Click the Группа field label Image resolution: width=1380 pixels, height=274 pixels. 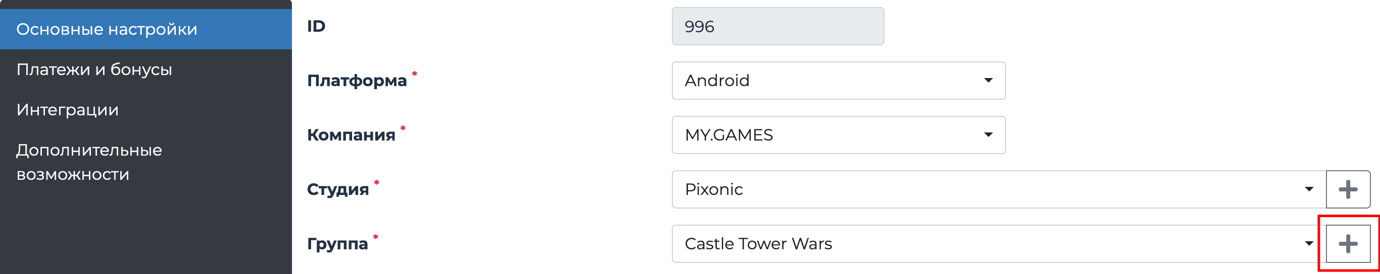click(337, 244)
